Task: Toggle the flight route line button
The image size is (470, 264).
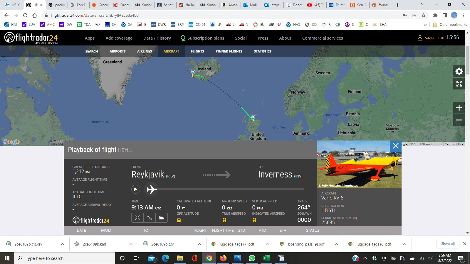Action: (x=150, y=218)
